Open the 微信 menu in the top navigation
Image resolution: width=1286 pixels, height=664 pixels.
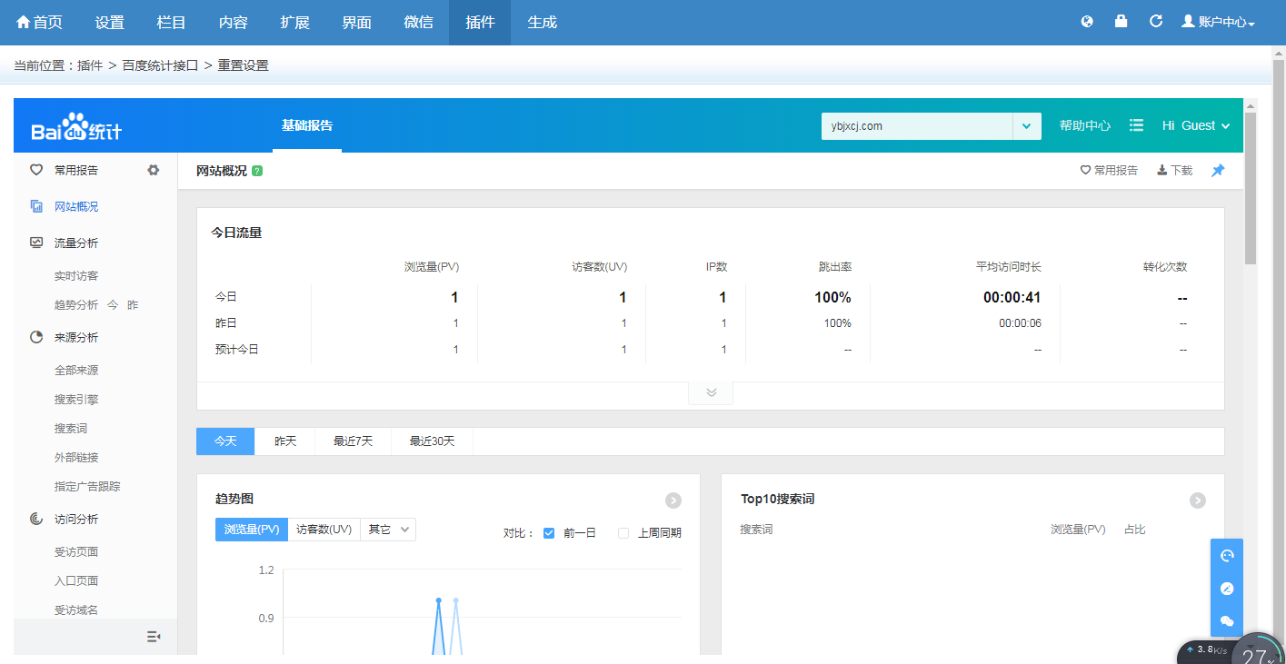pyautogui.click(x=418, y=23)
